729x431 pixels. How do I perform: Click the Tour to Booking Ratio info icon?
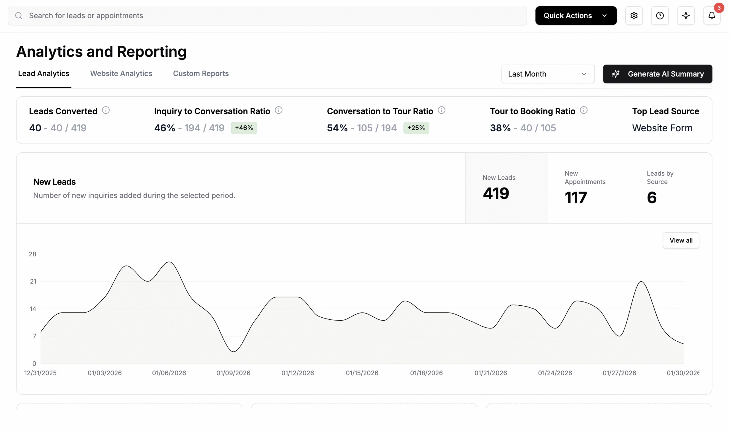[583, 110]
